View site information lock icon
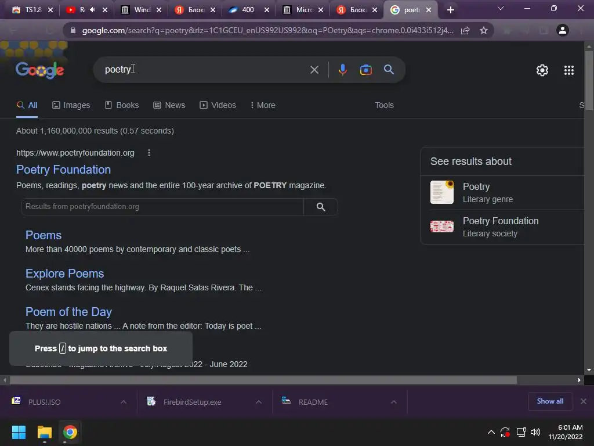This screenshot has width=594, height=446. click(73, 30)
